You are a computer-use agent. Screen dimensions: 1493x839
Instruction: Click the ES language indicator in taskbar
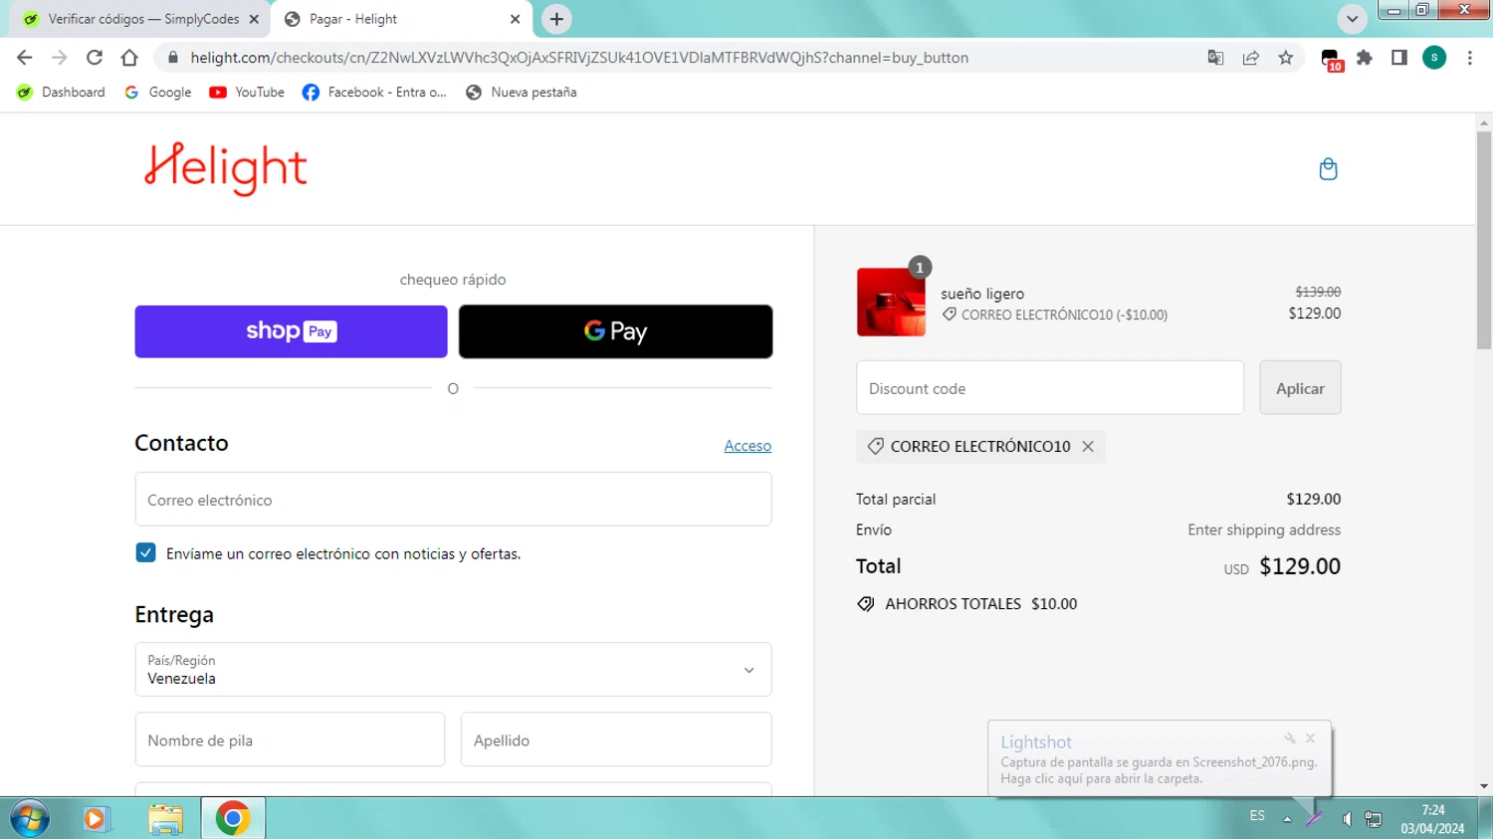click(x=1257, y=816)
